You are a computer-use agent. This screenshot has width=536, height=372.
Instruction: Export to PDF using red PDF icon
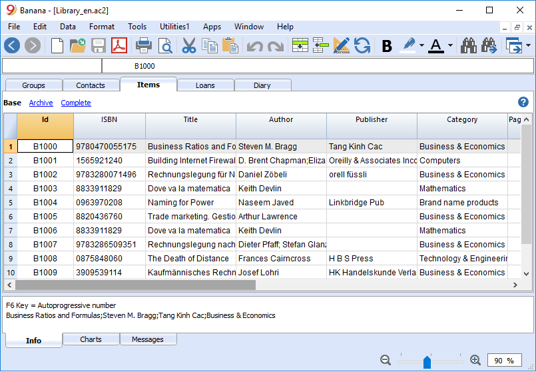pyautogui.click(x=119, y=45)
